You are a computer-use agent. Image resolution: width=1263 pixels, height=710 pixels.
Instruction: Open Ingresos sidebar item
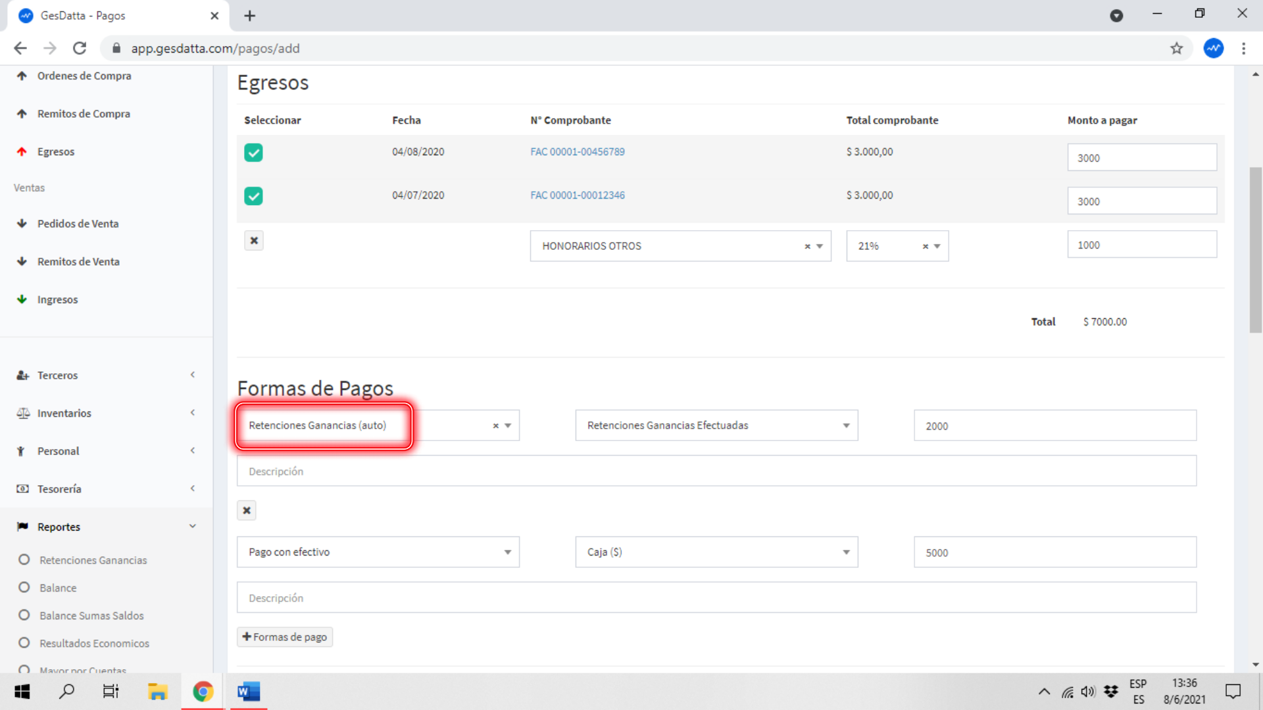[x=57, y=300]
